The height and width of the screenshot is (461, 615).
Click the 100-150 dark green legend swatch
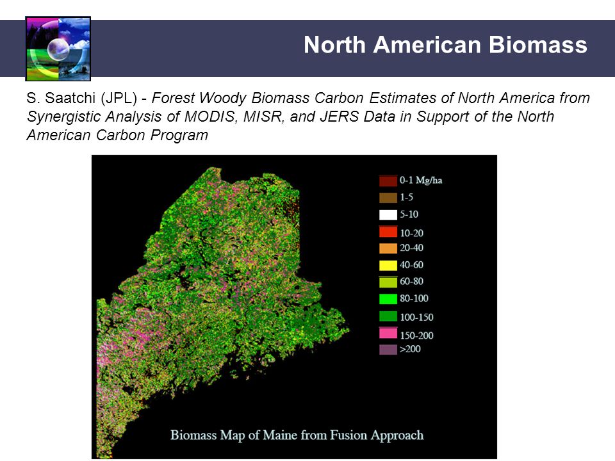pyautogui.click(x=388, y=316)
